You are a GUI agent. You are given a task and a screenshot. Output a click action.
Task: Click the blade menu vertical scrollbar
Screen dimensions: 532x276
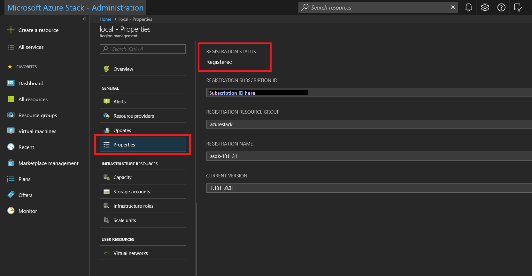point(196,121)
